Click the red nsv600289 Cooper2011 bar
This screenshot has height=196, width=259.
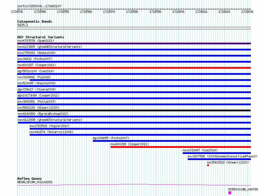[181, 147]
